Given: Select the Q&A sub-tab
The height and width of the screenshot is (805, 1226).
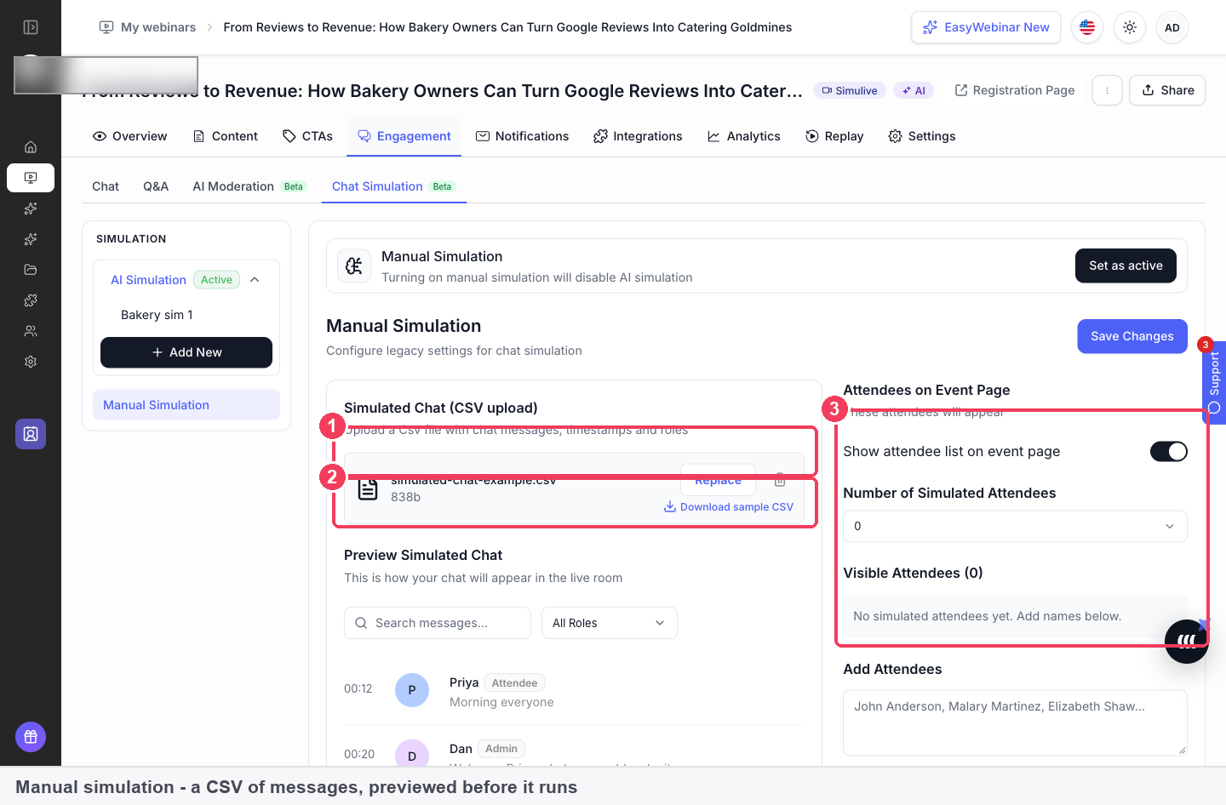Looking at the screenshot, I should 156,186.
